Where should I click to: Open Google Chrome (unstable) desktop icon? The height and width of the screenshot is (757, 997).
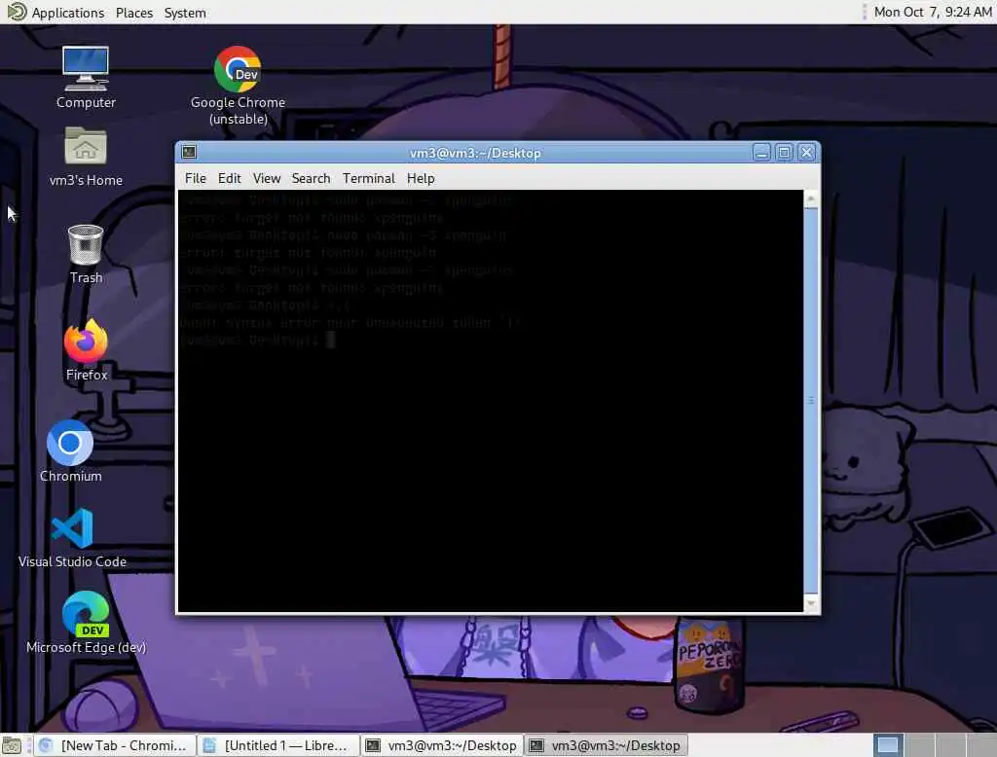click(238, 85)
